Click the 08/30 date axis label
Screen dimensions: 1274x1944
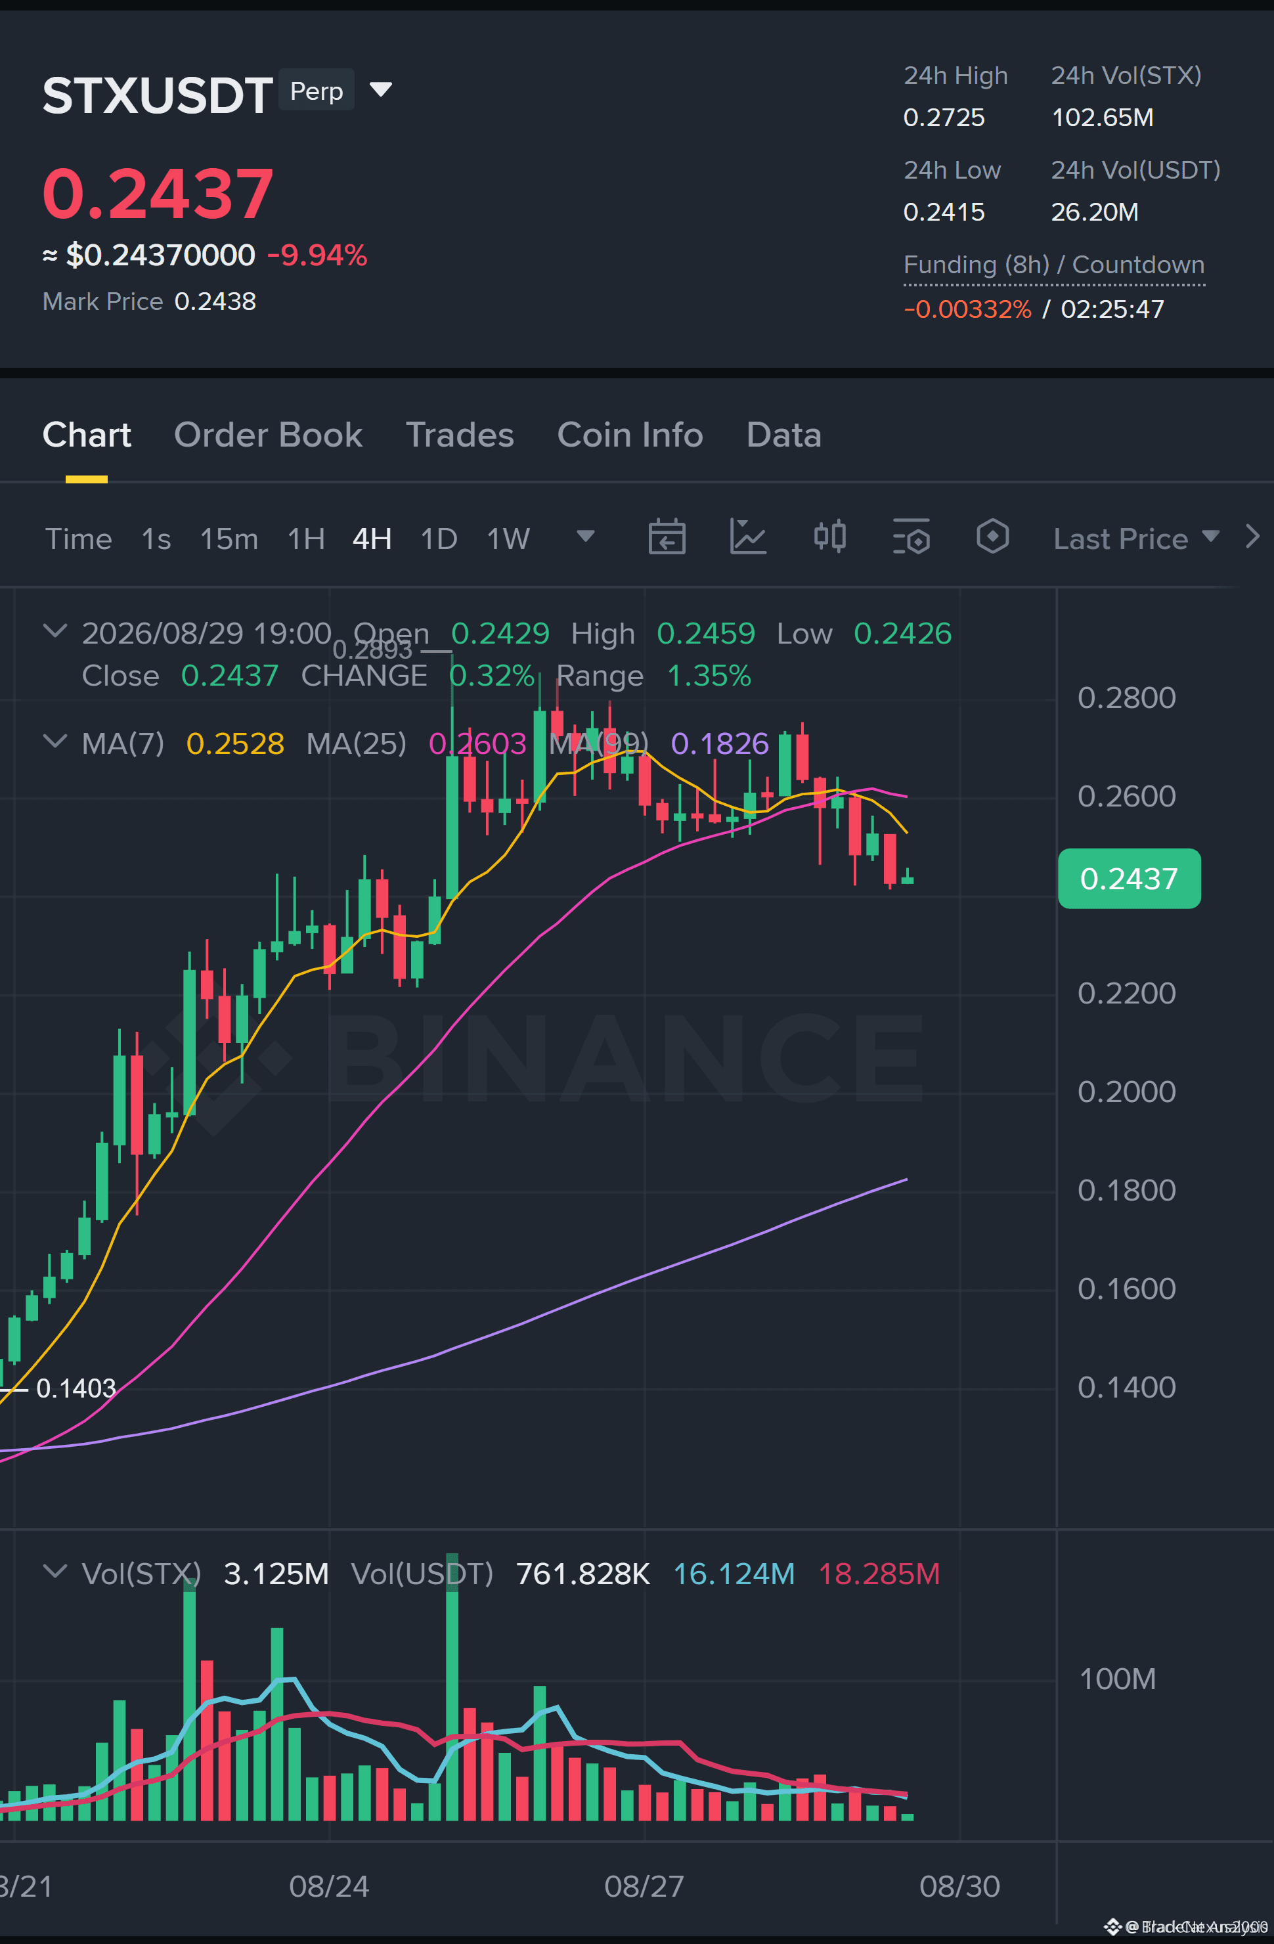pyautogui.click(x=959, y=1886)
